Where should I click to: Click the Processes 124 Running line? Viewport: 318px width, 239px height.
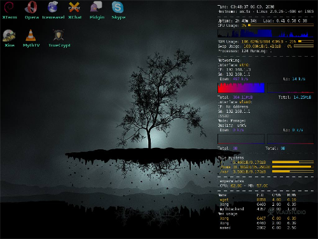click(x=245, y=51)
